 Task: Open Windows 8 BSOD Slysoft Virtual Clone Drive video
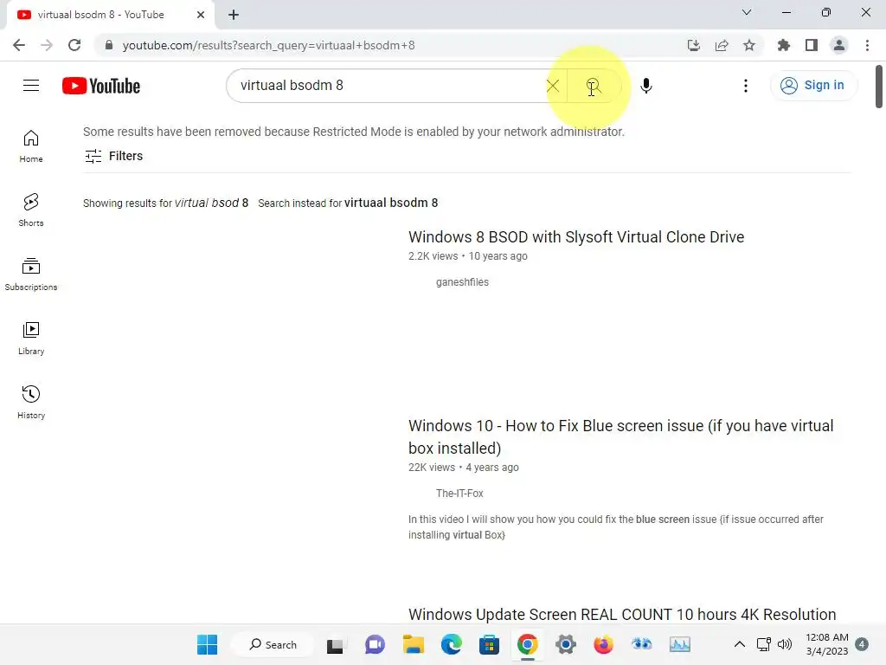coord(575,237)
